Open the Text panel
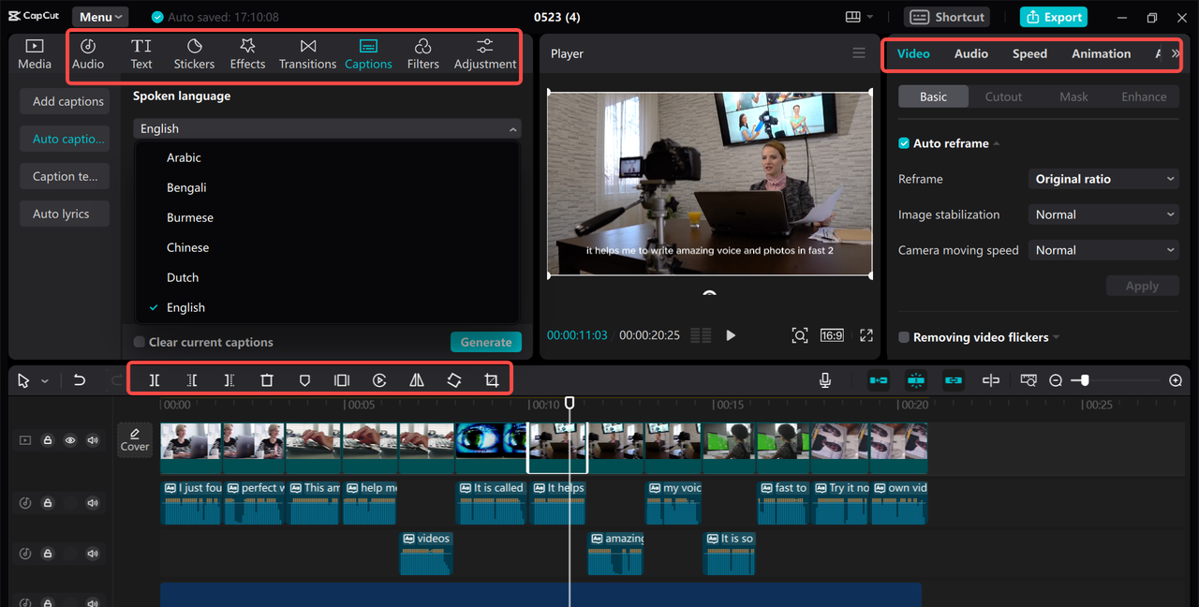The height and width of the screenshot is (607, 1199). [141, 54]
